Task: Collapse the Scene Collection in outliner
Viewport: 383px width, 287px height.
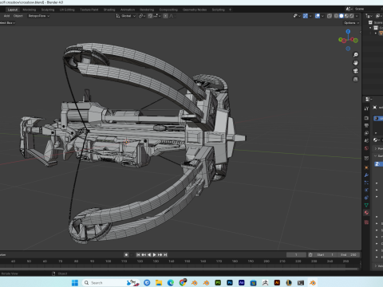Action: [370, 28]
